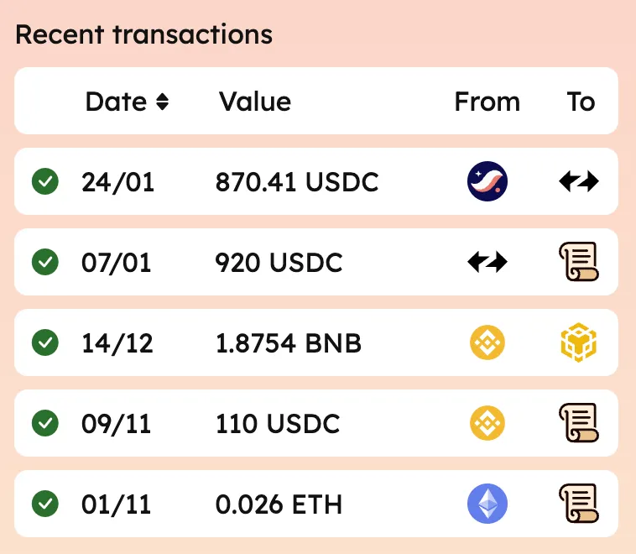Click the Ethereum From icon in the 01/11 row
Screen dimensions: 636x554
coord(487,504)
